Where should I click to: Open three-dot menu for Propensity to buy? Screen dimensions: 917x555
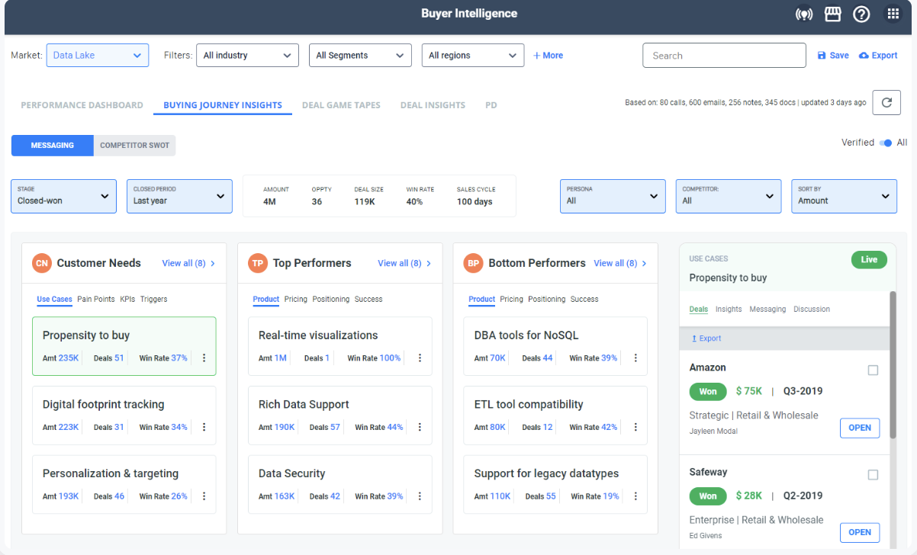pos(204,358)
